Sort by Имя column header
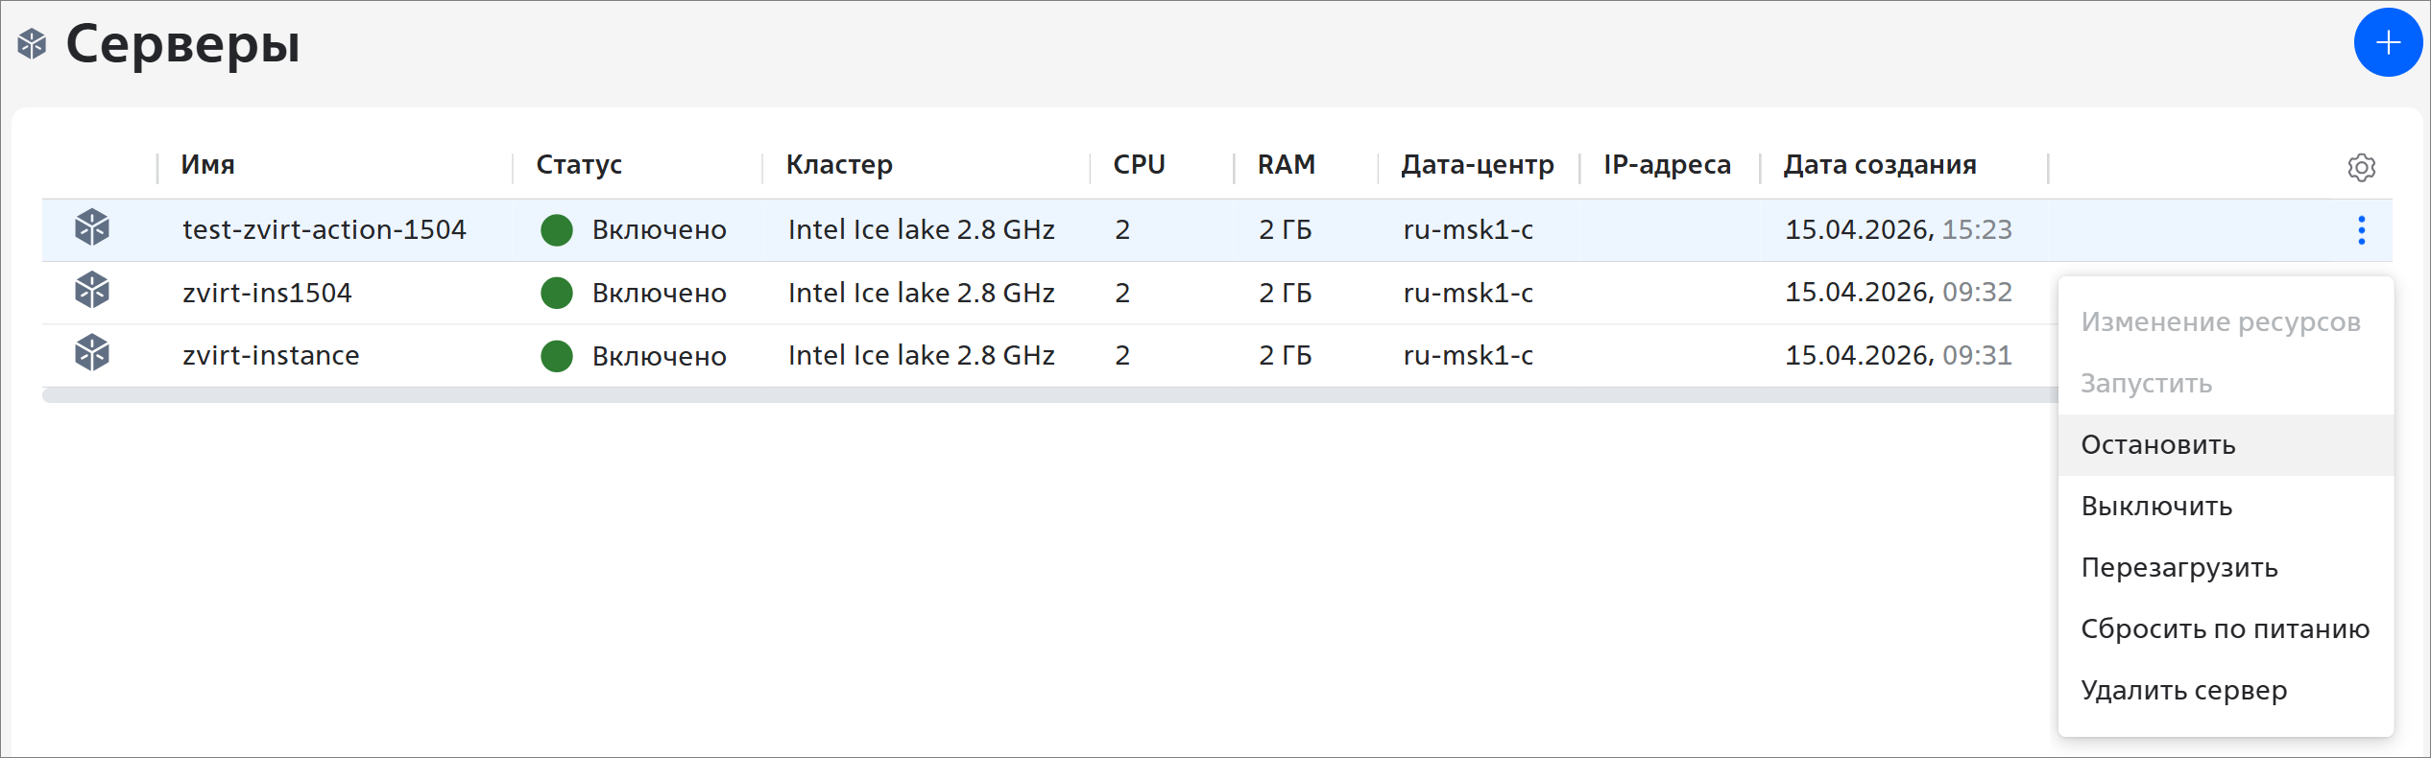 coord(207,165)
